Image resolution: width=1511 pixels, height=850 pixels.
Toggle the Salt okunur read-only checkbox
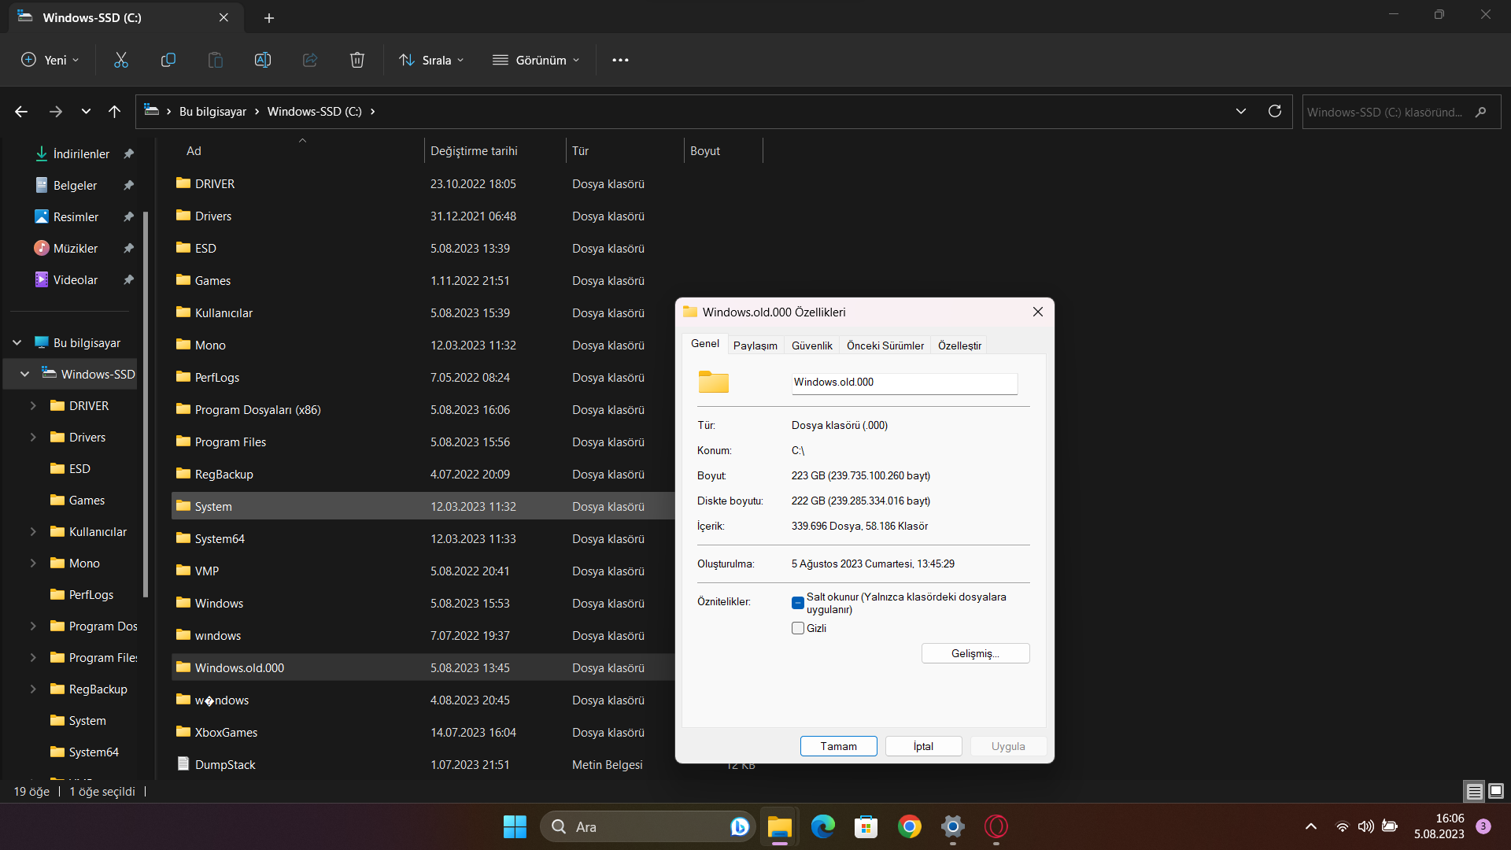tap(798, 603)
